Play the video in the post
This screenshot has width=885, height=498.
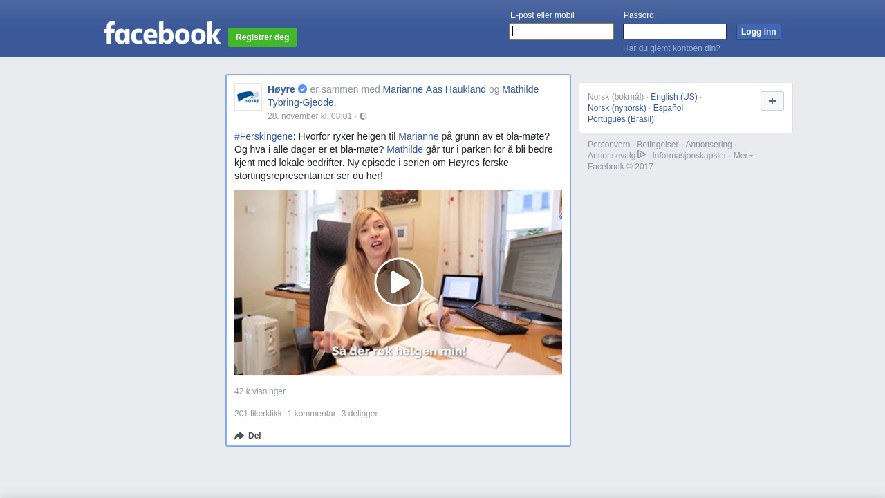[x=398, y=282]
